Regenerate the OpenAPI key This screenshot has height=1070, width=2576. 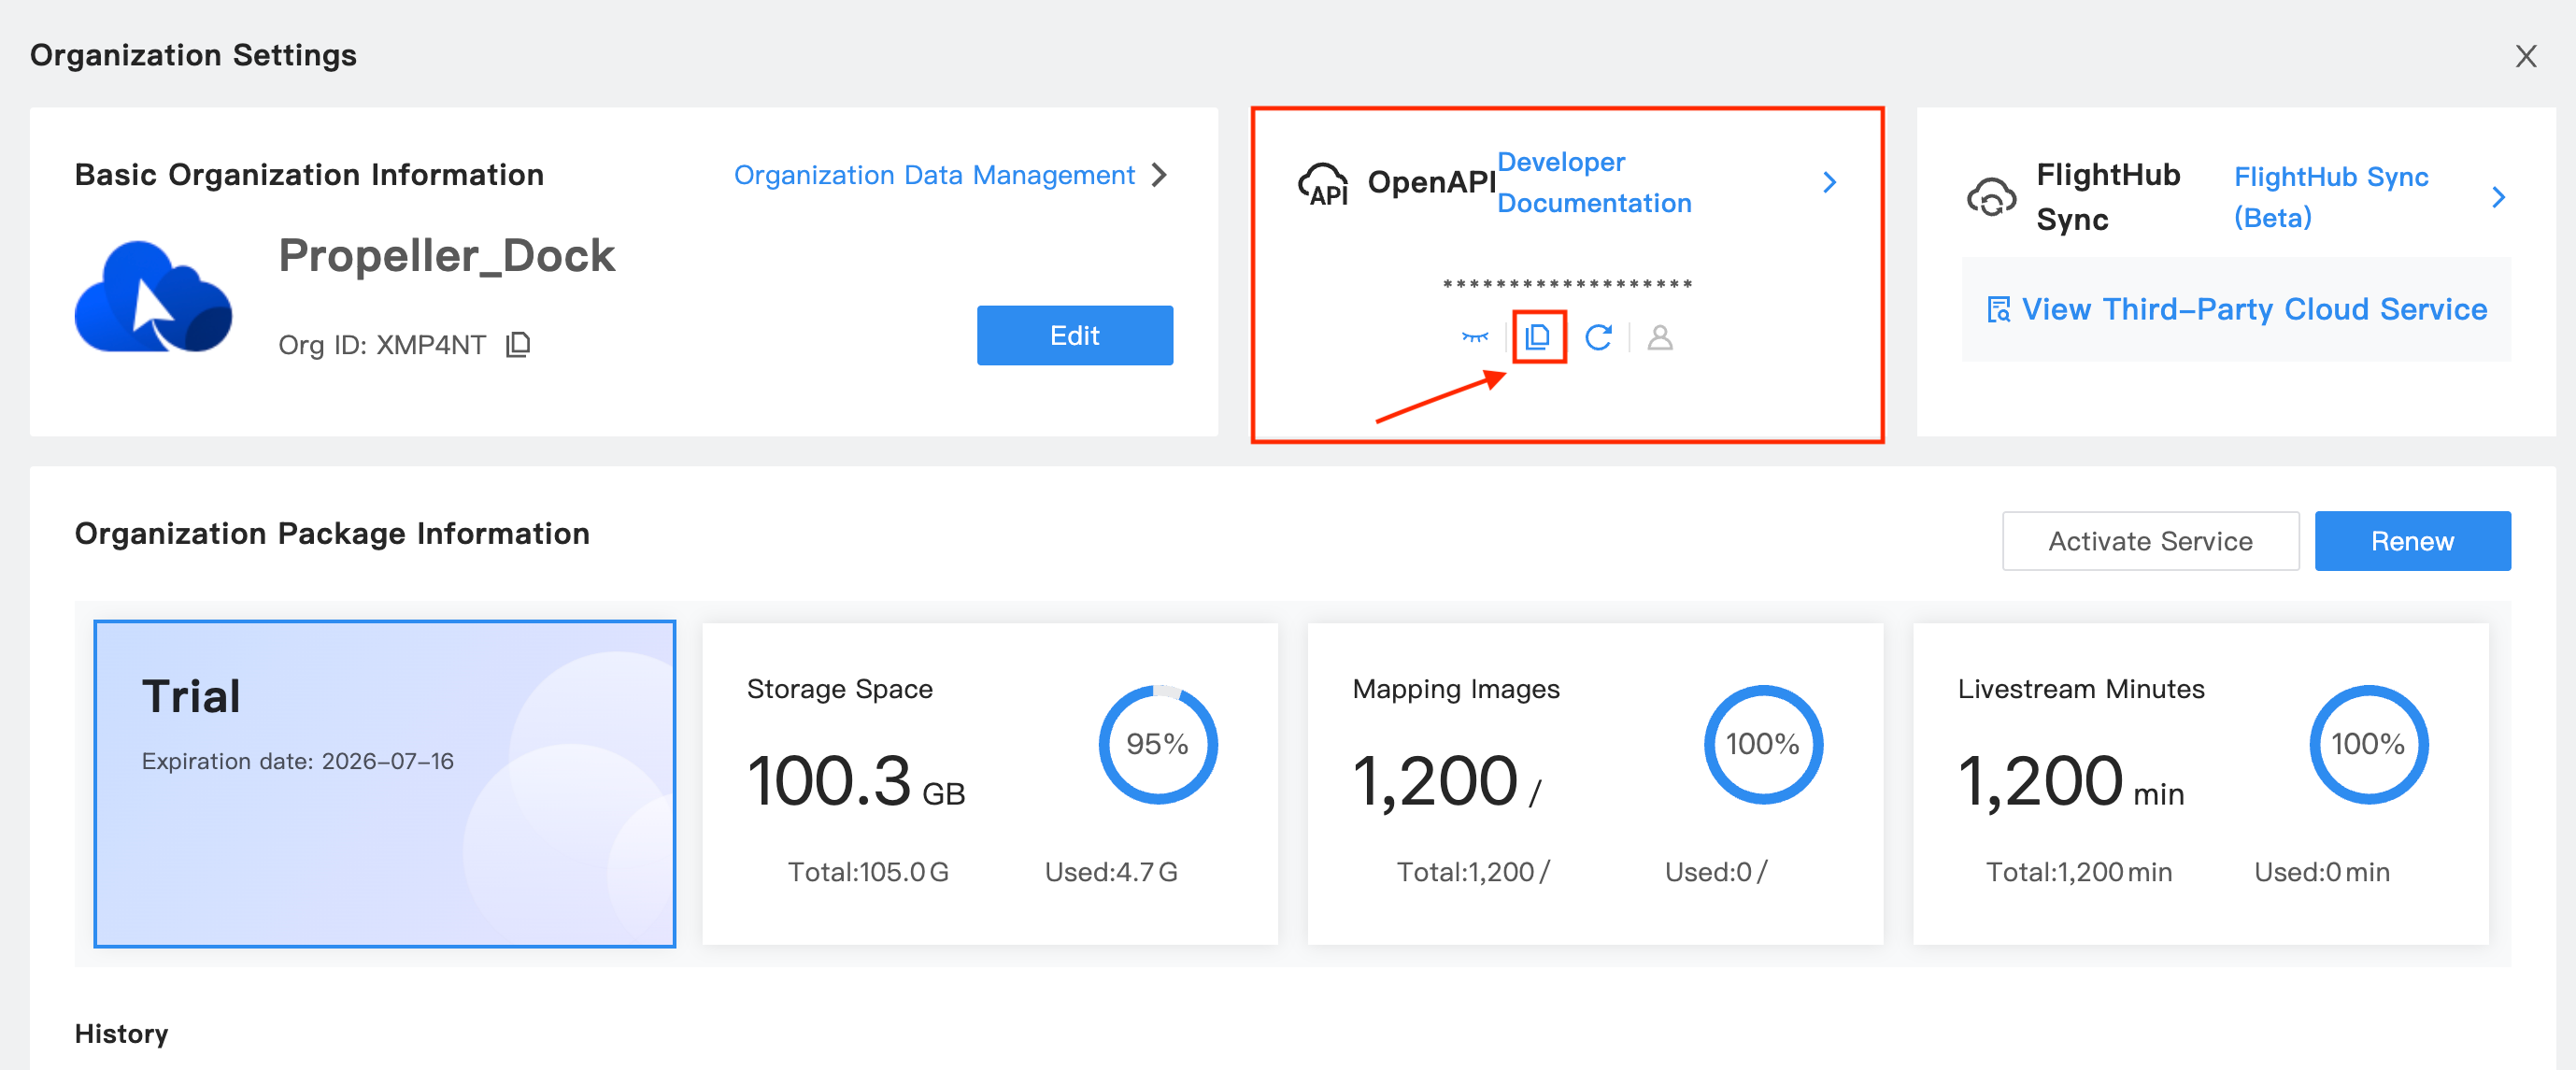pyautogui.click(x=1598, y=337)
